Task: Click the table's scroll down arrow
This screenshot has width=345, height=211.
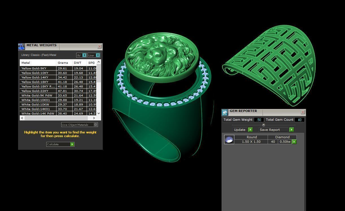Action: tap(99, 113)
